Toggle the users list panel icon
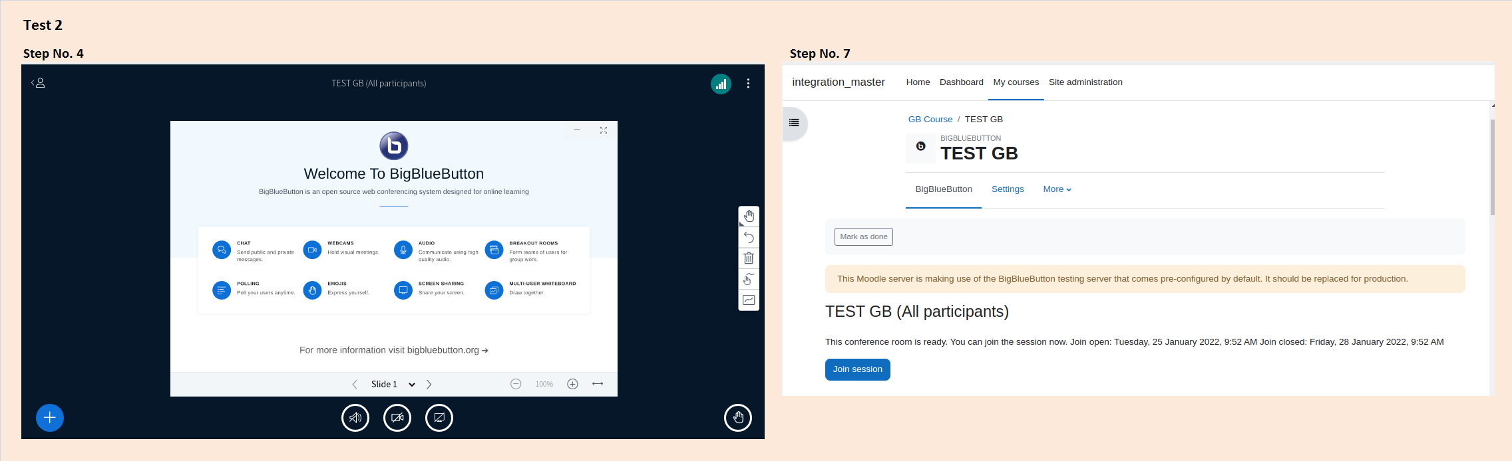Image resolution: width=1512 pixels, height=461 pixels. 38,83
